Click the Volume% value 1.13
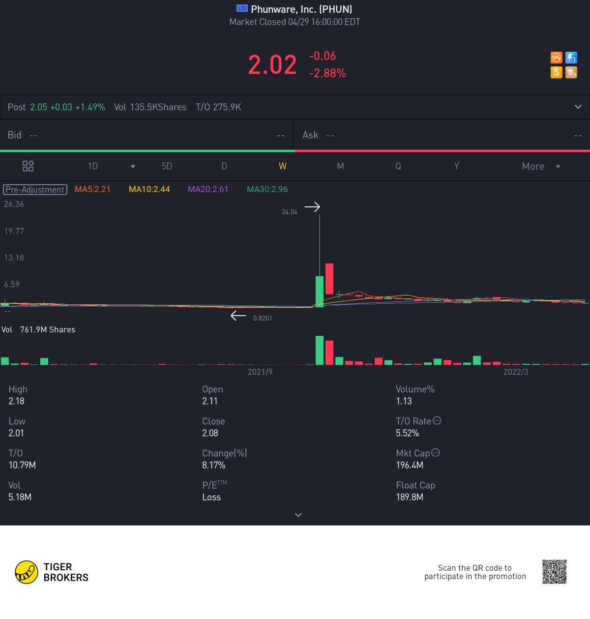This screenshot has width=590, height=619. click(x=404, y=401)
